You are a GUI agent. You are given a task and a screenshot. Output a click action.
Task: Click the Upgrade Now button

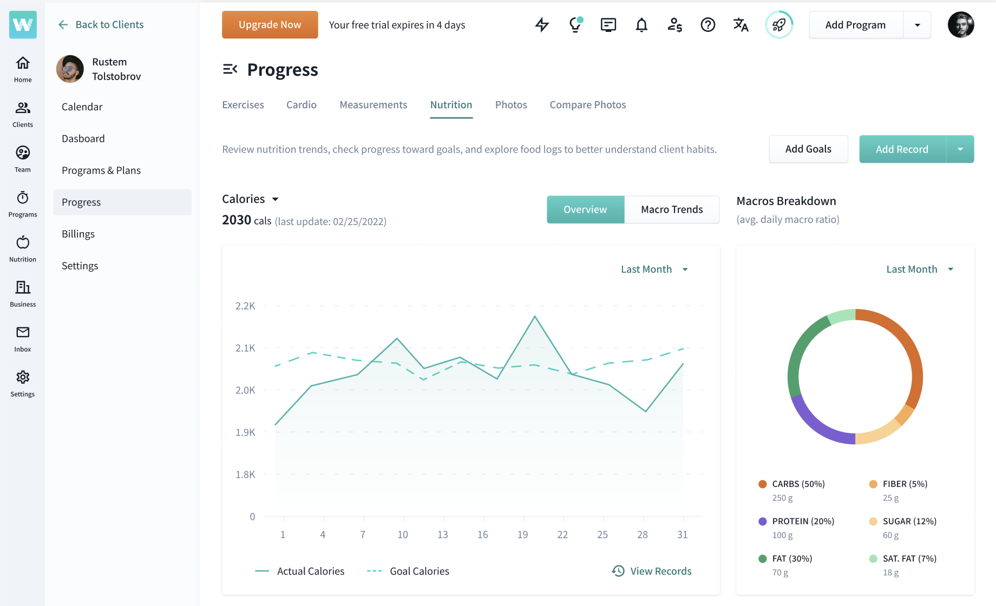coord(270,24)
